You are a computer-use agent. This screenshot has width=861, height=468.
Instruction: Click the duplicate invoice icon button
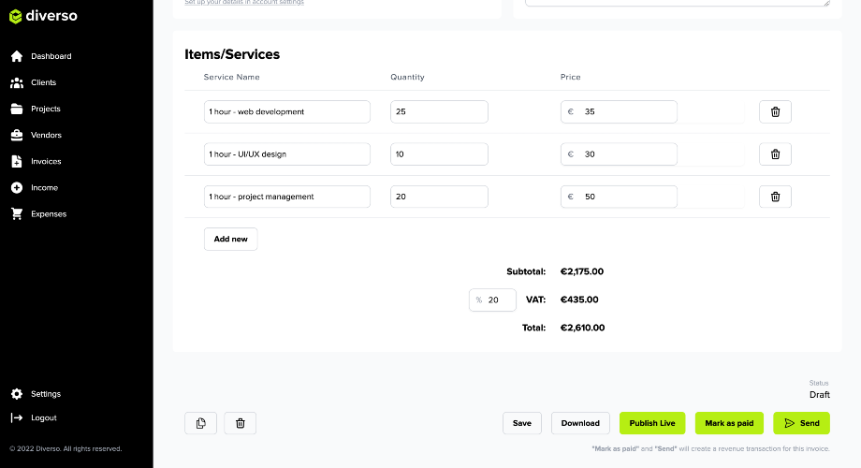tap(201, 423)
